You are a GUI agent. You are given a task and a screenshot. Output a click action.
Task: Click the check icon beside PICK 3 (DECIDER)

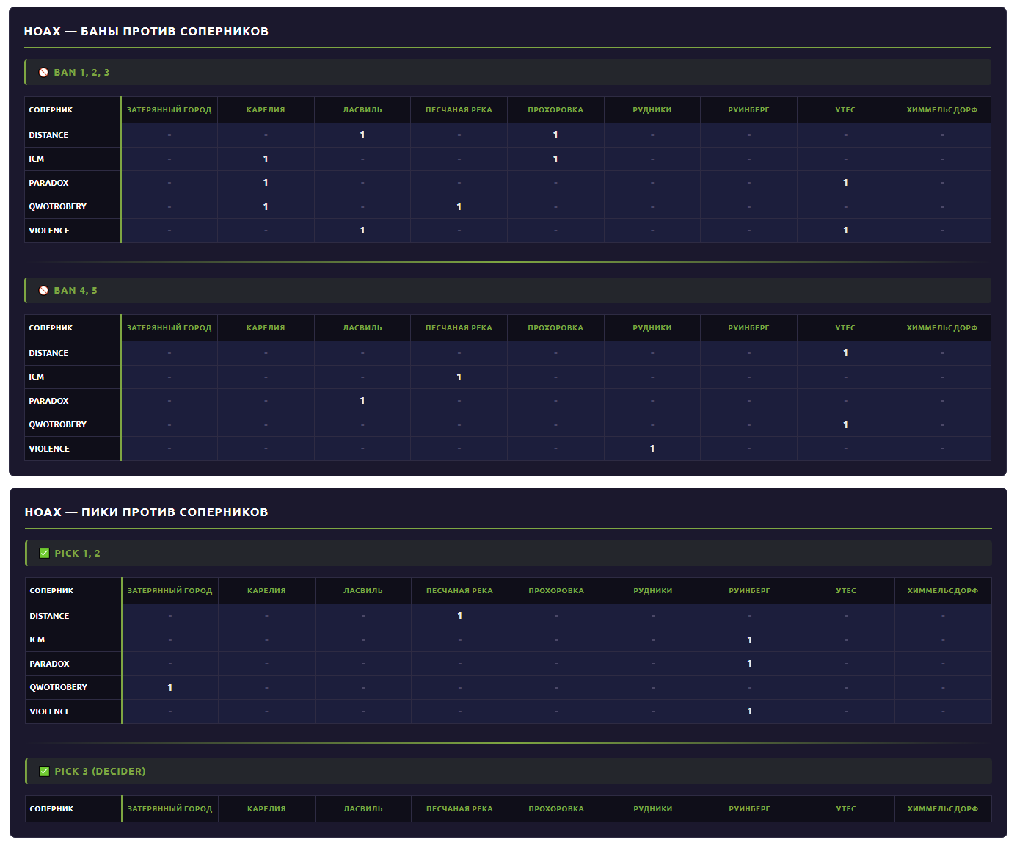click(45, 772)
